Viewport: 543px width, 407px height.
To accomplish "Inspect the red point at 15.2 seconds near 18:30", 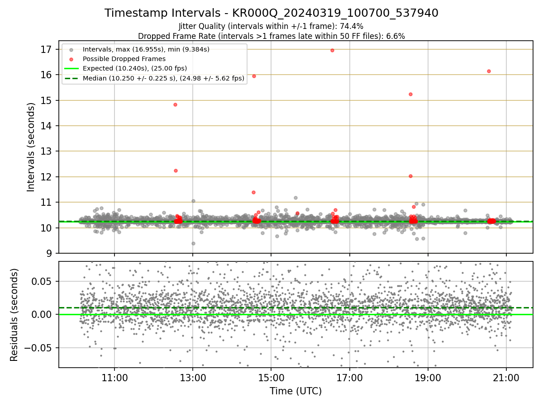I will pyautogui.click(x=410, y=94).
